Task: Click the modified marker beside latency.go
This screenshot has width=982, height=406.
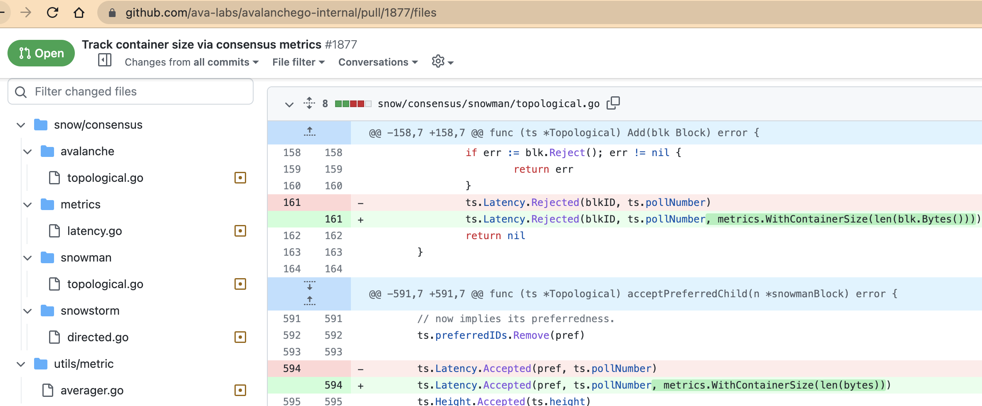Action: tap(240, 231)
